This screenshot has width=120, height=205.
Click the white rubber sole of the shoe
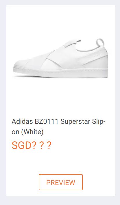tap(61, 73)
